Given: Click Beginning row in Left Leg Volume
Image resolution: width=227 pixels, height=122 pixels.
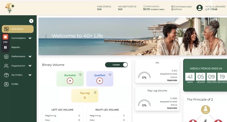Looking at the screenshot, I should coord(62,116).
